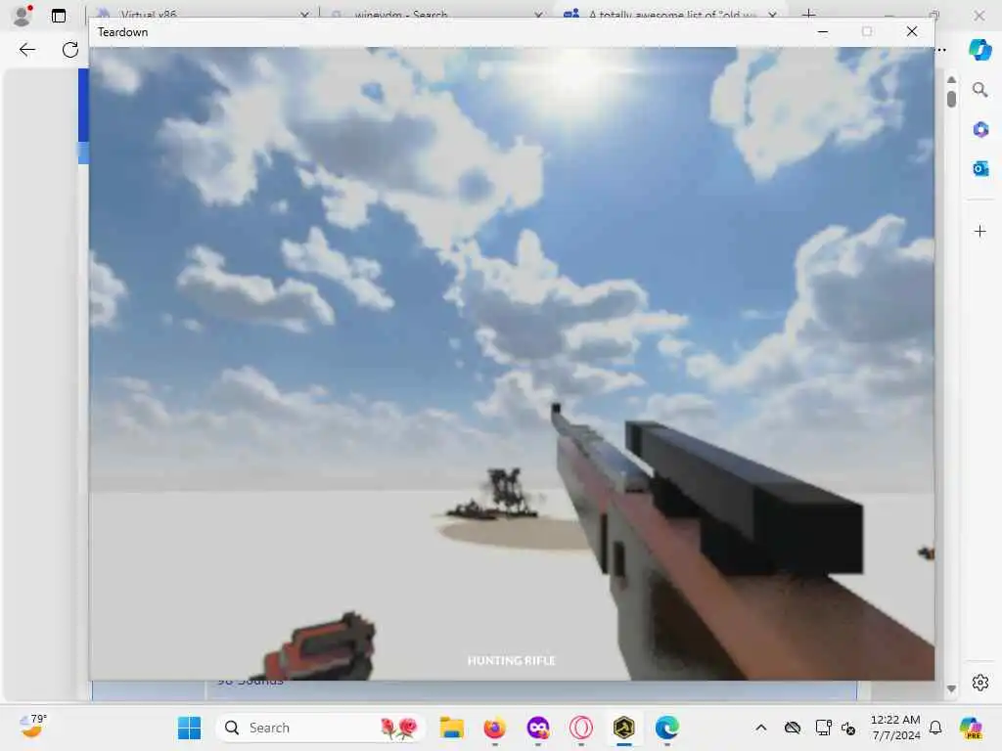The width and height of the screenshot is (1002, 751).
Task: Open the Microsoft 365 sidebar icon
Action: click(x=980, y=130)
